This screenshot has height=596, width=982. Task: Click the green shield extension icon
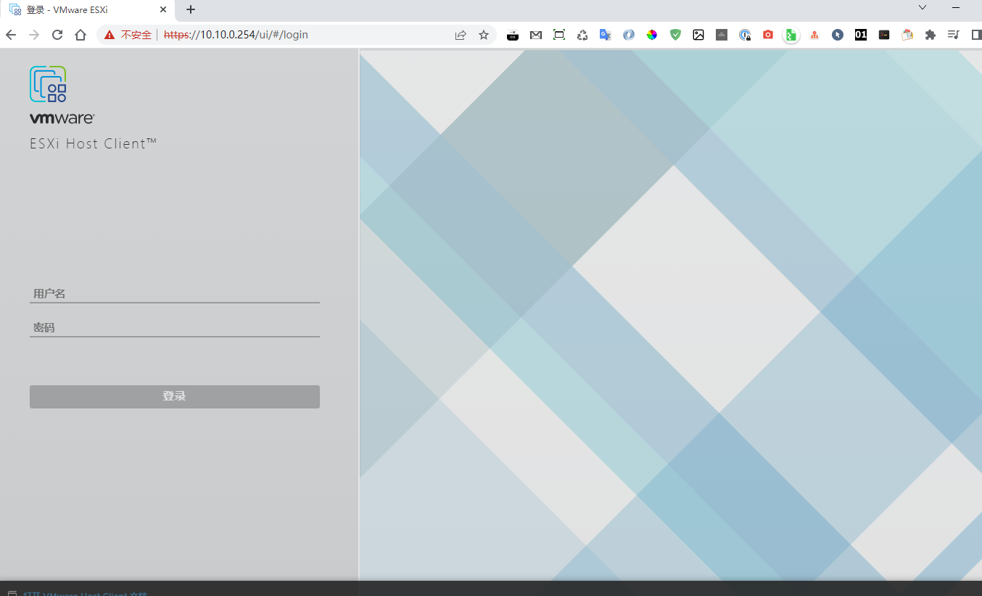coord(675,35)
